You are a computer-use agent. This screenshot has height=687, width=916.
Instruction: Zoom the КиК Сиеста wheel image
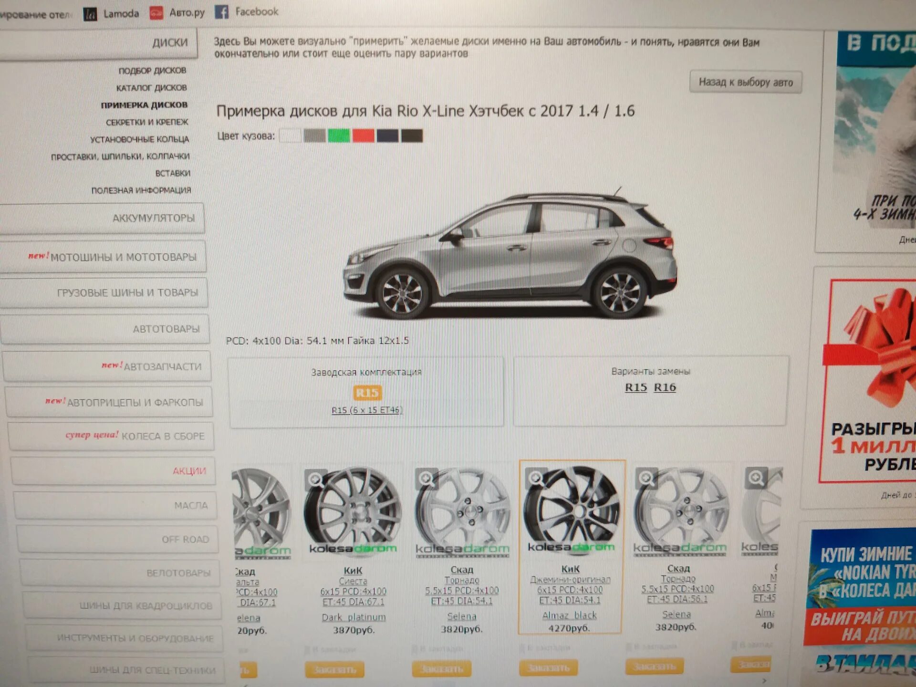coord(316,479)
